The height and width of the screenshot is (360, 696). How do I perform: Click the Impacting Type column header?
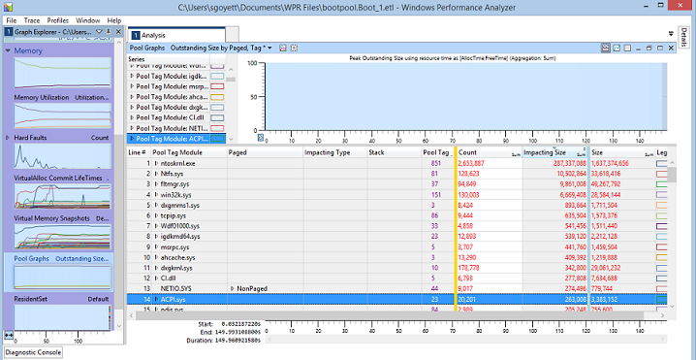click(335, 152)
